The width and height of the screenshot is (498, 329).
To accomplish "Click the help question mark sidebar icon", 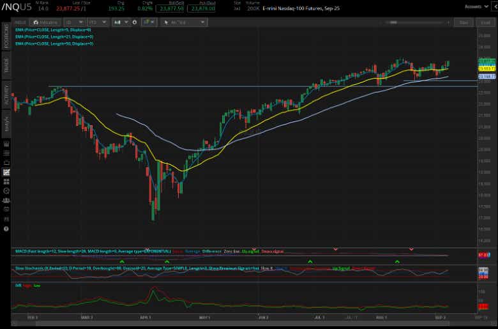I will (x=6, y=229).
